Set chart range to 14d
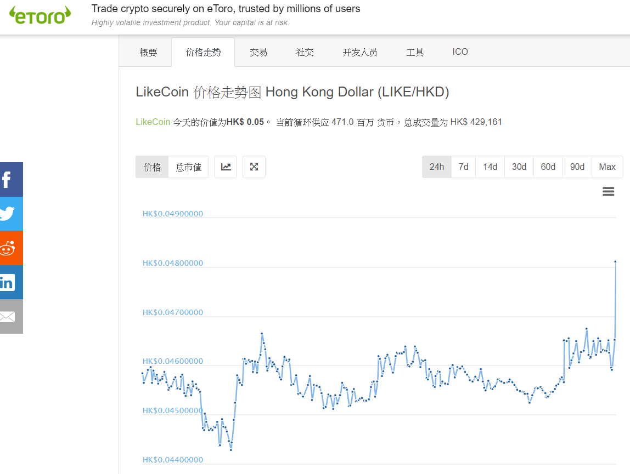 (490, 167)
